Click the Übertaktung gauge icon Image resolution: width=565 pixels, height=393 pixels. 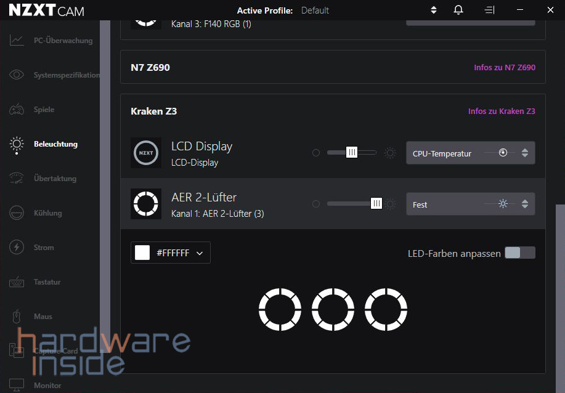click(17, 178)
